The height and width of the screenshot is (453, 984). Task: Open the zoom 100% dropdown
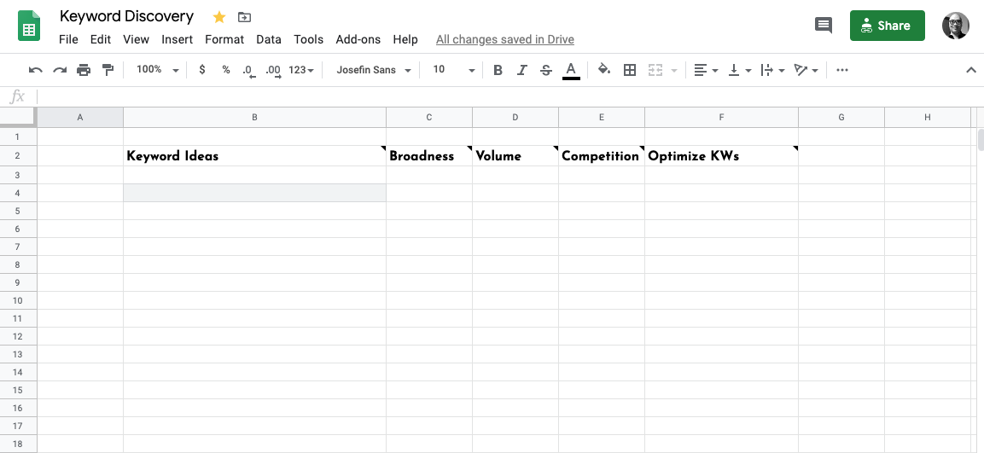[x=158, y=70]
